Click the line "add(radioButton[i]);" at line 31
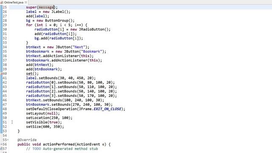Screen dimensions: 272x153 point(56,34)
